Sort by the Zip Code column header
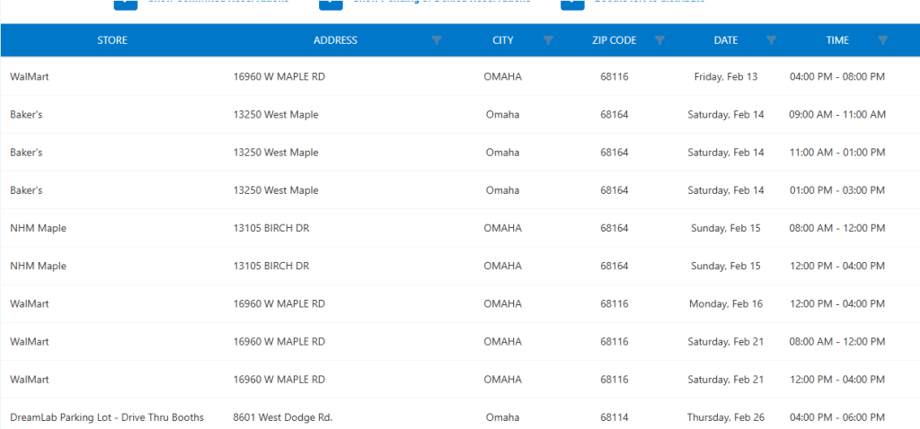Screen dimensions: 920x429 pyautogui.click(x=614, y=40)
